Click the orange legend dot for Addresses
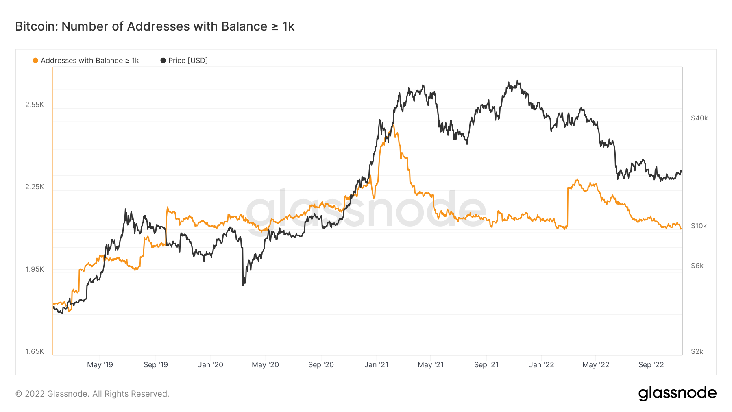This screenshot has width=732, height=412. click(35, 61)
